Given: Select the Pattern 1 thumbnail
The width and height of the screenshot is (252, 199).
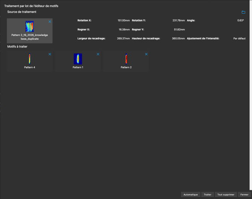Looking at the screenshot, I should pyautogui.click(x=78, y=59).
